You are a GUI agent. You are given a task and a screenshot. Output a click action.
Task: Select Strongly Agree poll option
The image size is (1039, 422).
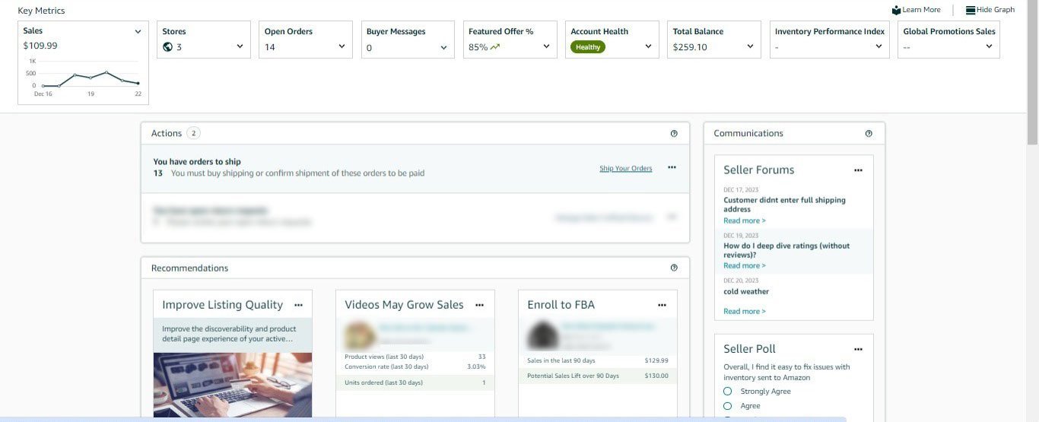tap(728, 392)
